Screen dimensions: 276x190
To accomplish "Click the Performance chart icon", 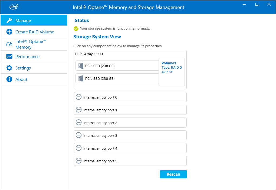I will tap(9, 56).
